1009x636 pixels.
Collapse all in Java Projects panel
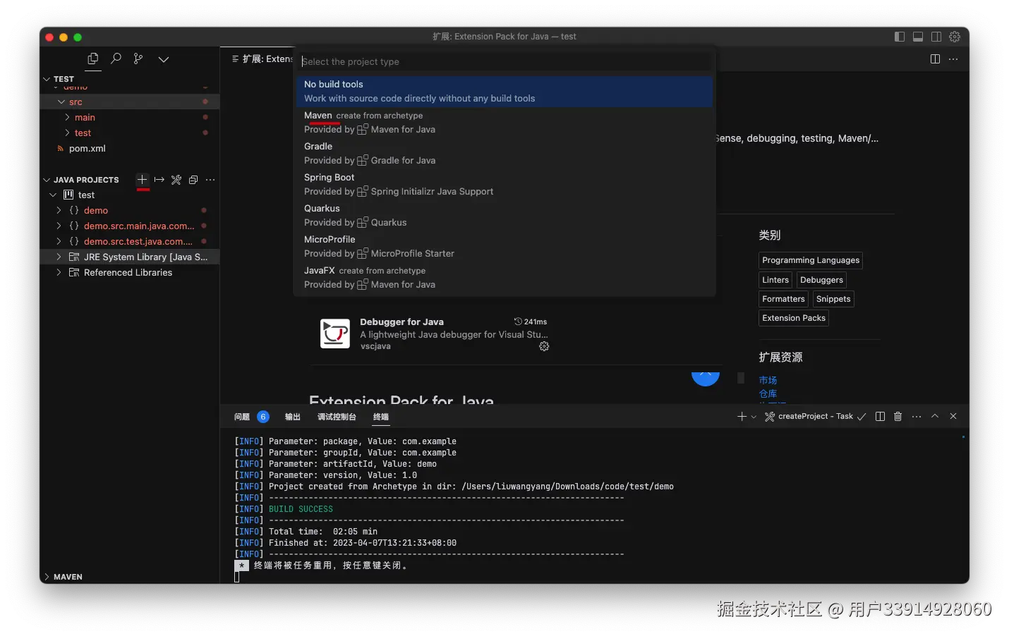pyautogui.click(x=193, y=180)
